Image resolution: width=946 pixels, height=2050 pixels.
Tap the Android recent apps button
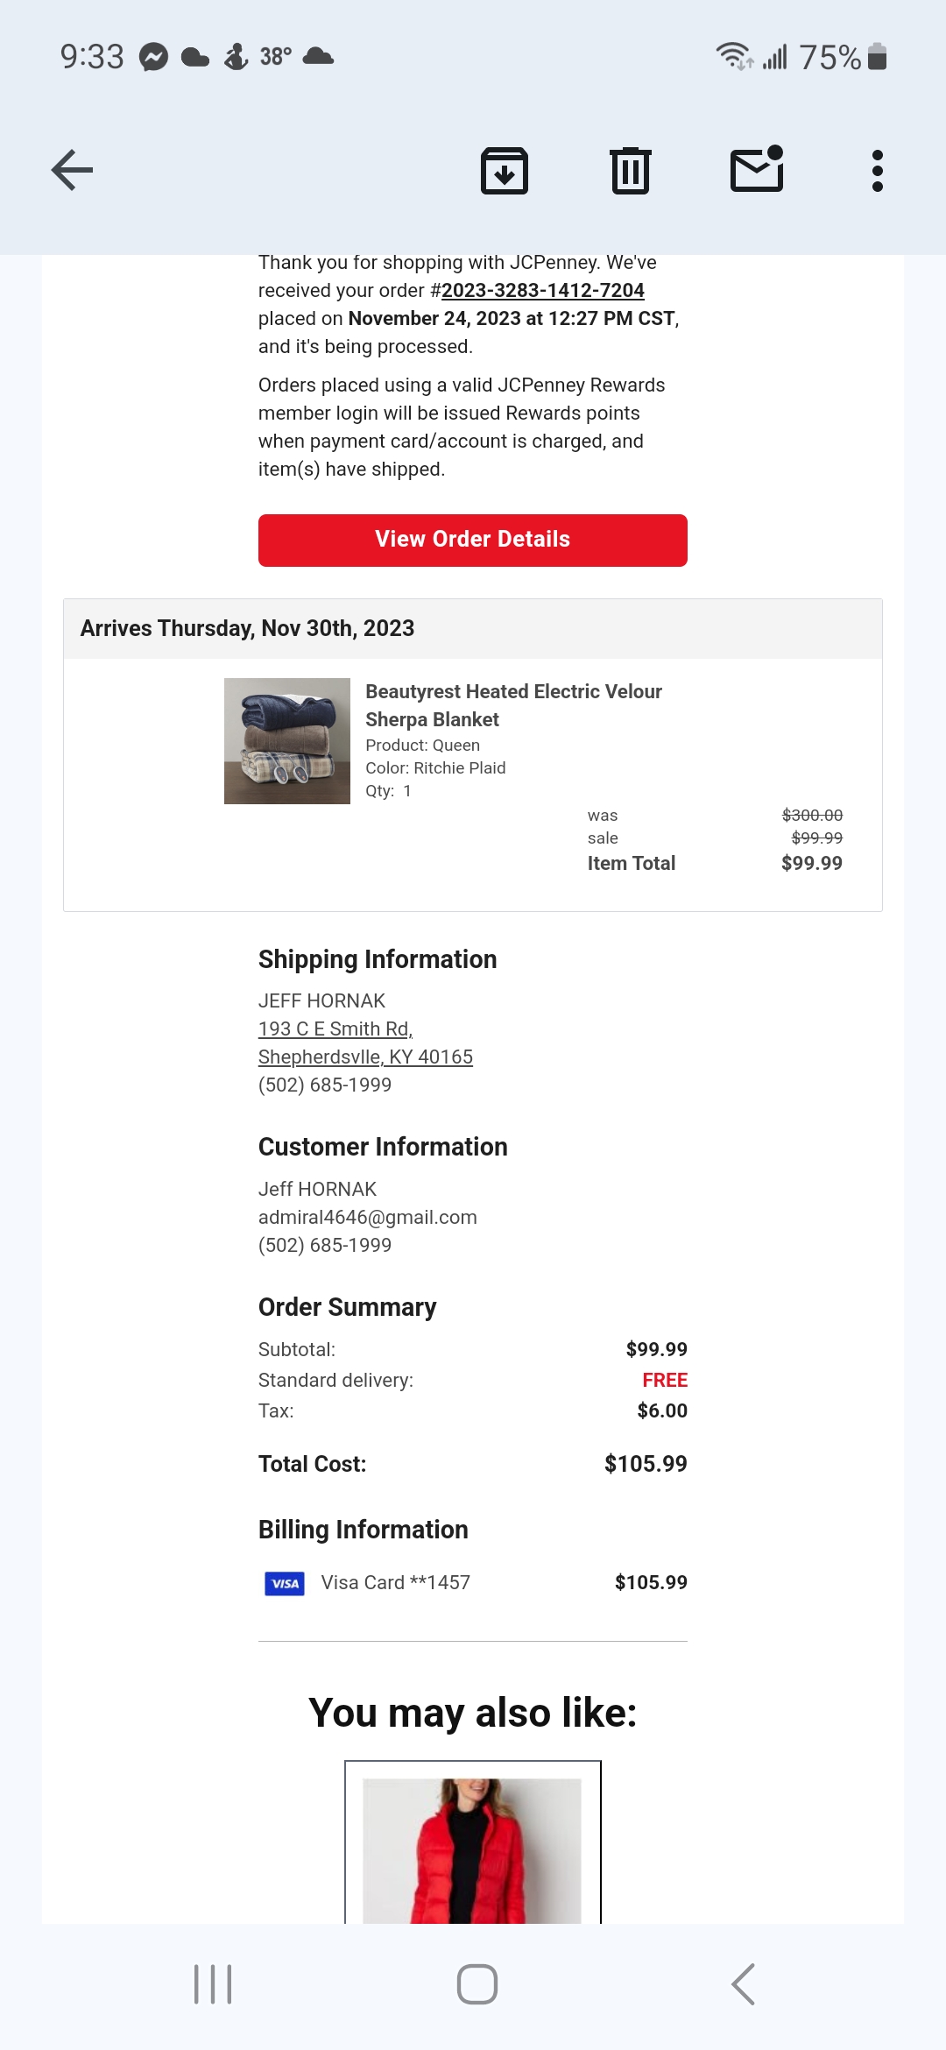[x=213, y=1984]
